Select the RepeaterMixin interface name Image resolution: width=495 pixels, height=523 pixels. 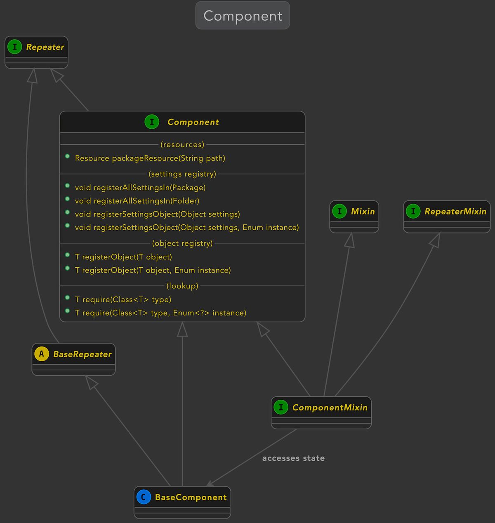point(455,212)
